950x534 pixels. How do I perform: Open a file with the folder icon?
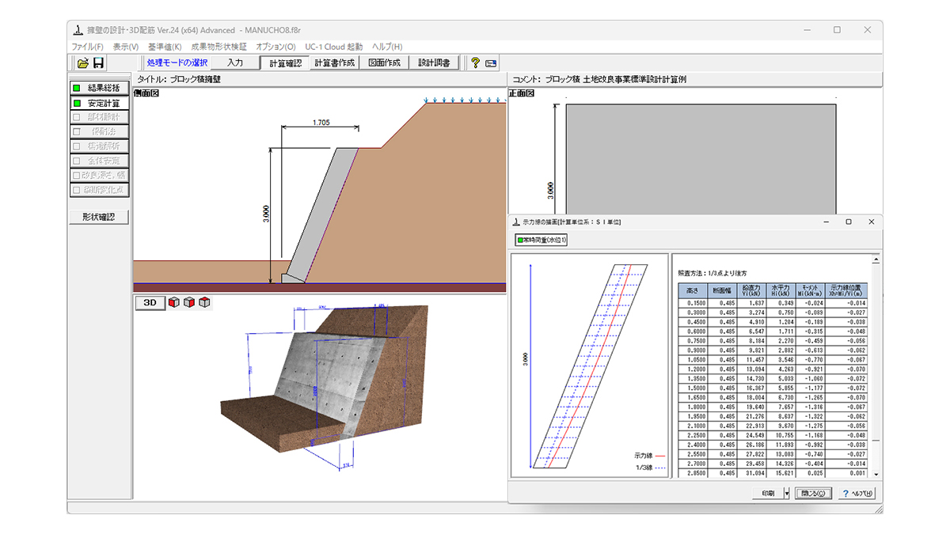(x=82, y=63)
